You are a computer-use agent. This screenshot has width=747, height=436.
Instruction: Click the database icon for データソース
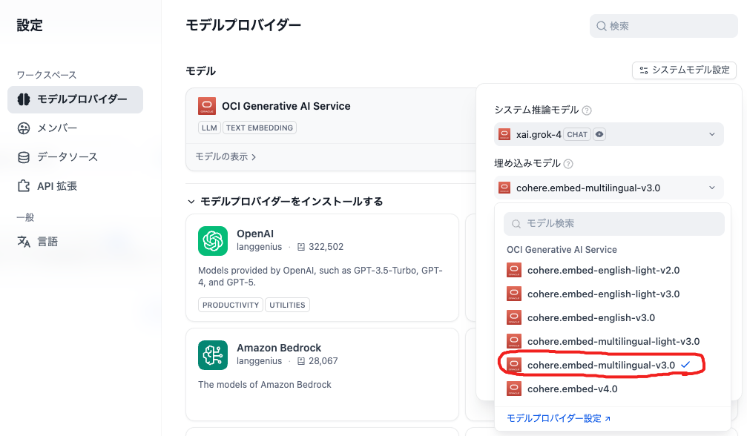point(23,157)
